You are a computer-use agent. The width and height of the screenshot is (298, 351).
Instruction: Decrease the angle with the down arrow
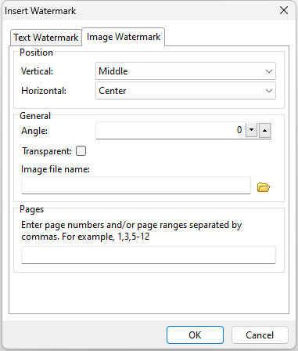pyautogui.click(x=252, y=130)
